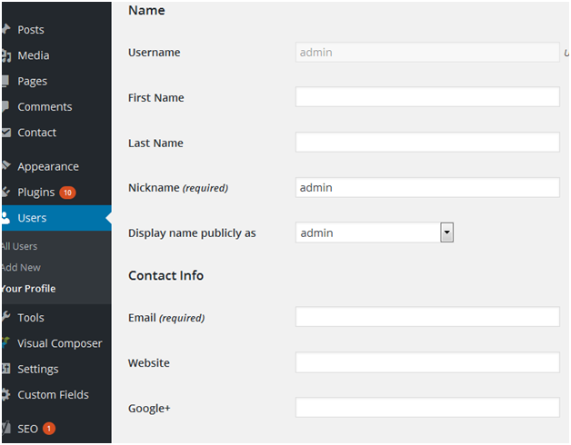The height and width of the screenshot is (445, 571).
Task: Click the Custom Fields gear icon
Action: point(5,394)
